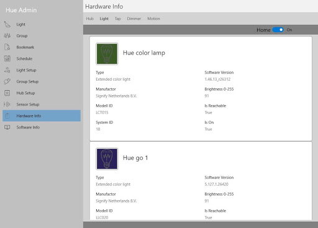The height and width of the screenshot is (228, 318).
Task: Select the Group sliders icon
Action: click(7, 36)
